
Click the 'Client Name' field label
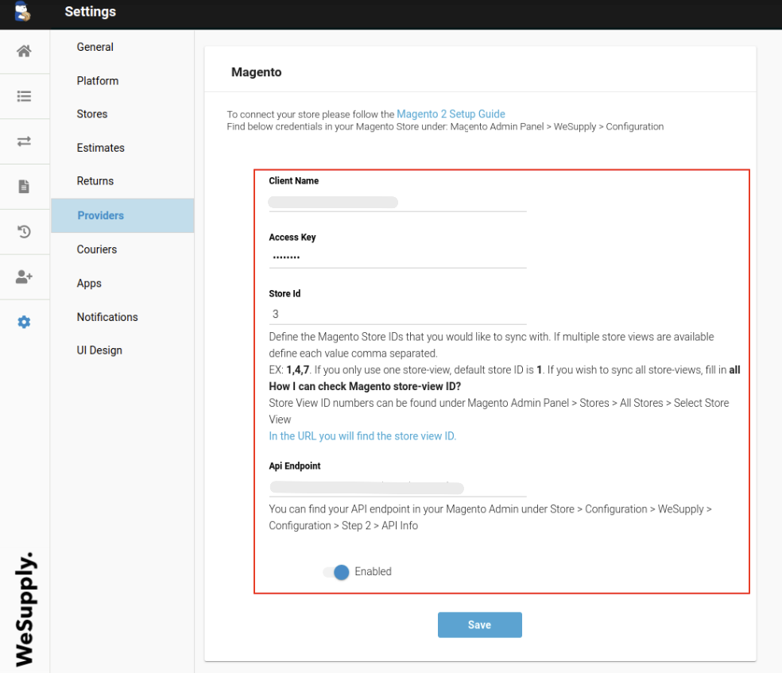click(294, 181)
